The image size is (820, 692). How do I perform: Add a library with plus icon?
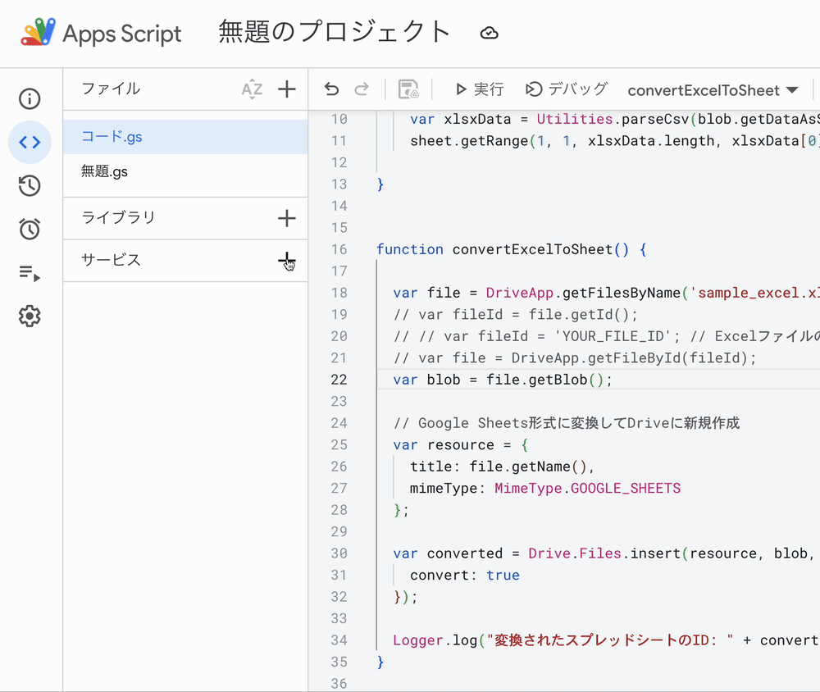pos(286,218)
